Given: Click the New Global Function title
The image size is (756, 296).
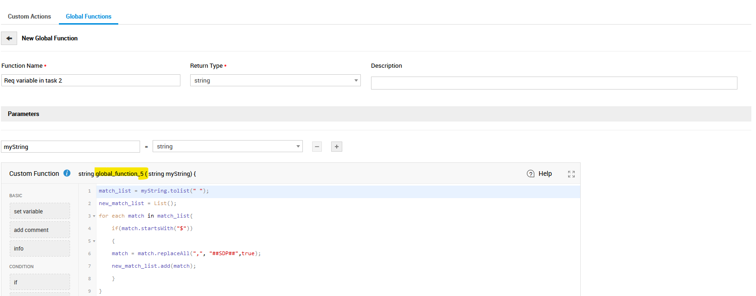Looking at the screenshot, I should (x=50, y=38).
